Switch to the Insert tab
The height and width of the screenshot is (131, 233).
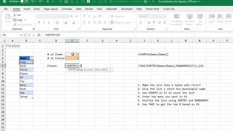(x=27, y=9)
